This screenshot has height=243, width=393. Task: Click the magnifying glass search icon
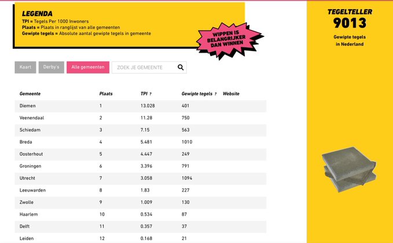point(181,68)
